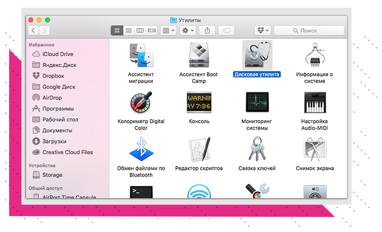Click the Избранное sidebar section header
The height and width of the screenshot is (232, 382).
41,45
